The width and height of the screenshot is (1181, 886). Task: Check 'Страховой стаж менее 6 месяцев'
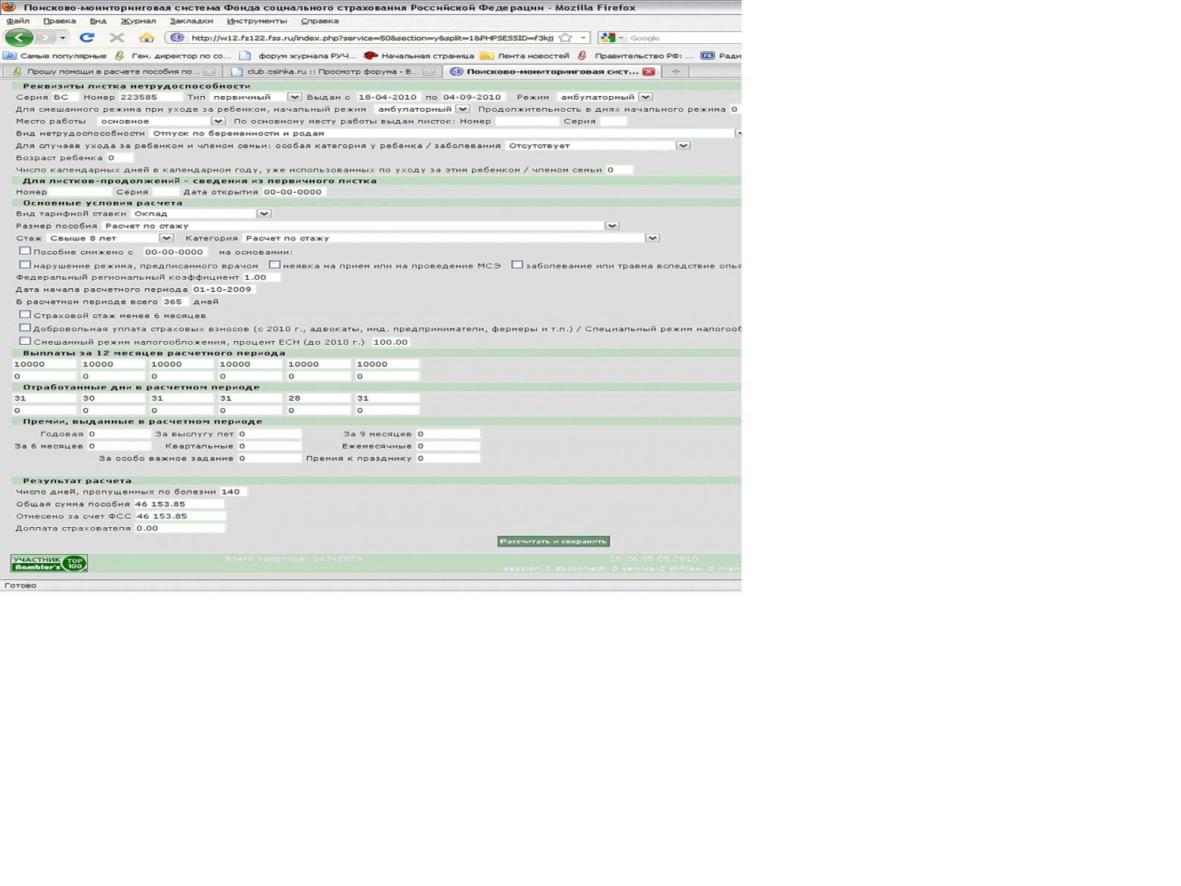pos(25,314)
